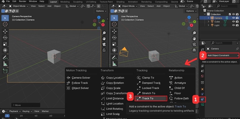This screenshot has width=240, height=119.
Task: Click the outliner Search field
Action: click(227, 6)
